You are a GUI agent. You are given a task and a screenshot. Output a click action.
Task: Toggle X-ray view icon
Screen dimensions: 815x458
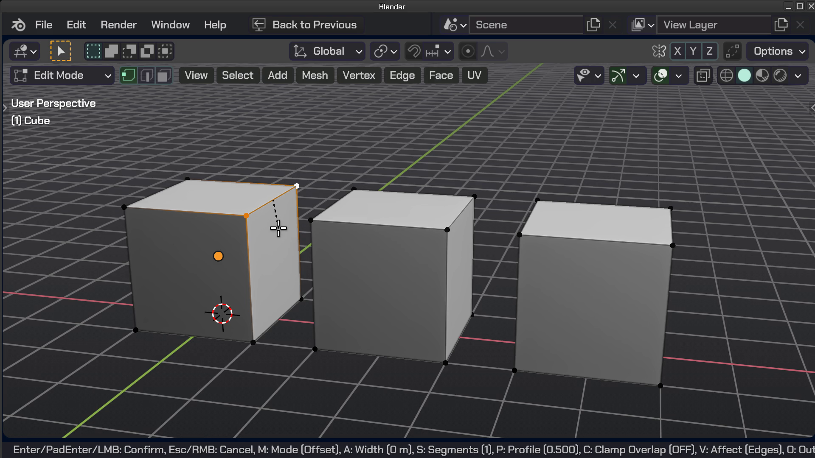click(703, 75)
